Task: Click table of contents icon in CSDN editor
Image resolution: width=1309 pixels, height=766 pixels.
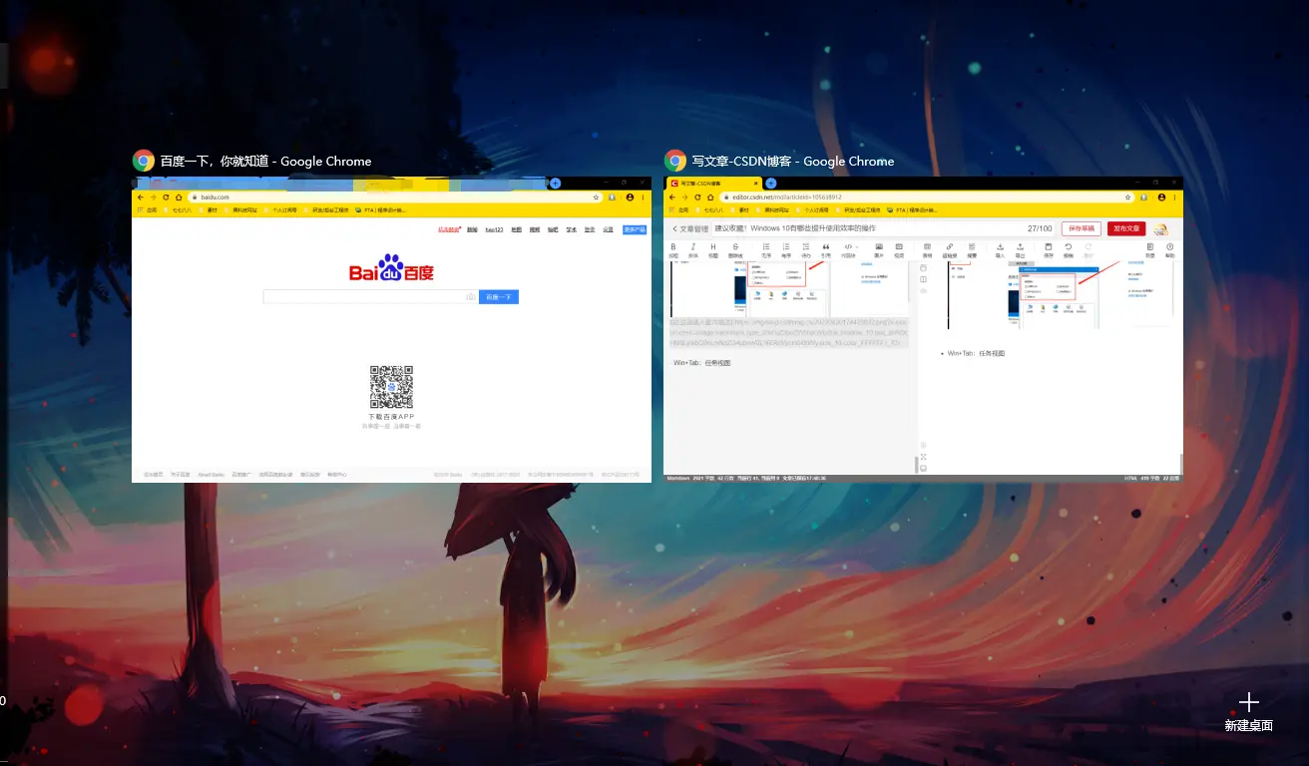Action: tap(1150, 246)
